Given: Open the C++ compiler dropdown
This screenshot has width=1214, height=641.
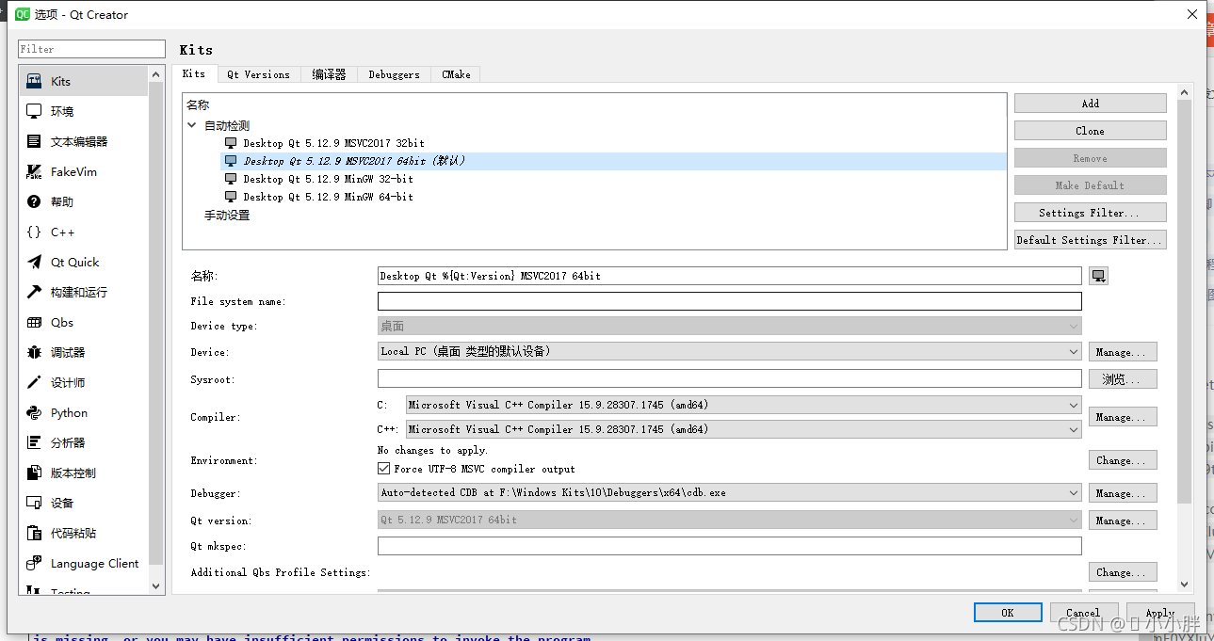Looking at the screenshot, I should click(743, 429).
